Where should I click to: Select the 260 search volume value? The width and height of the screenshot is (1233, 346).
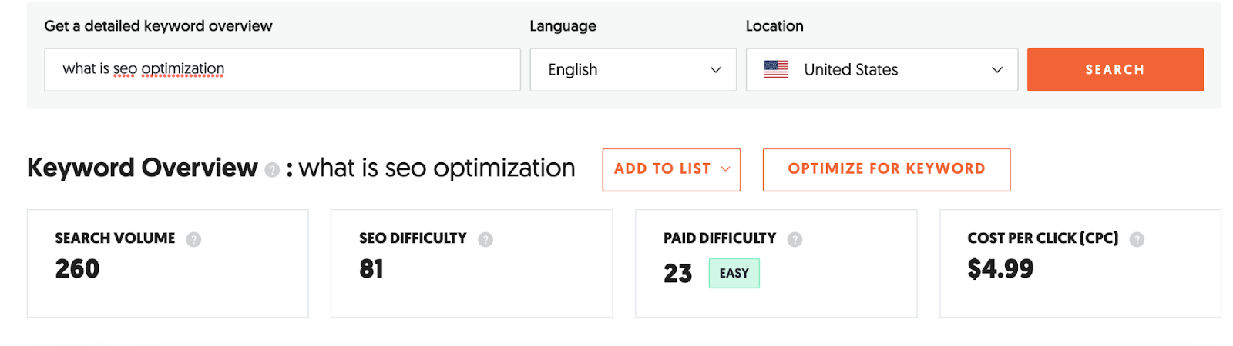[77, 269]
